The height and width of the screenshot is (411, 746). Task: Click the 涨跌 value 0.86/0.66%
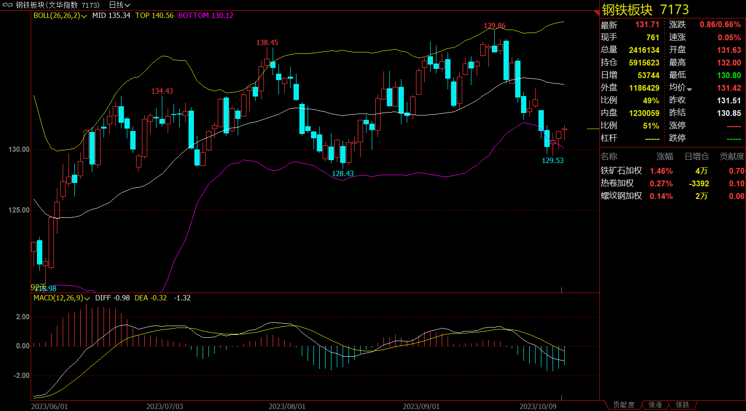click(x=720, y=25)
